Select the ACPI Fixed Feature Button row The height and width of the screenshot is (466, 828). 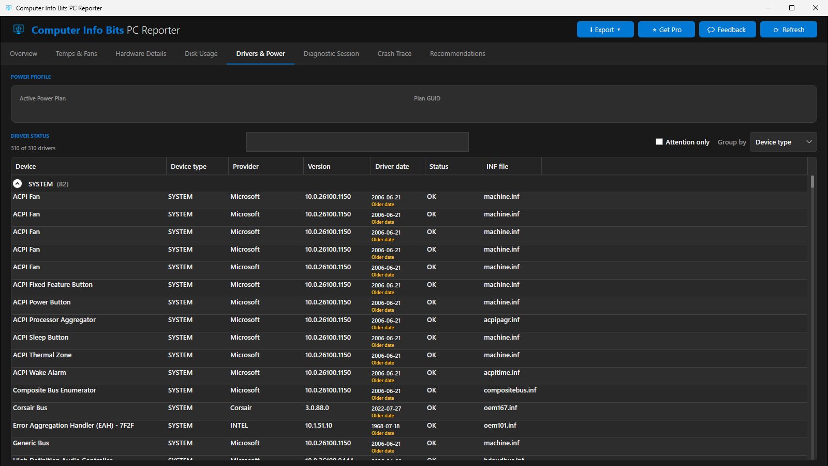point(409,288)
